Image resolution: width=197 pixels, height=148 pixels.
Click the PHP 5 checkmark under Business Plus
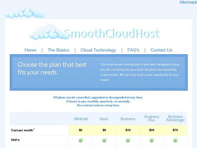click(x=152, y=140)
